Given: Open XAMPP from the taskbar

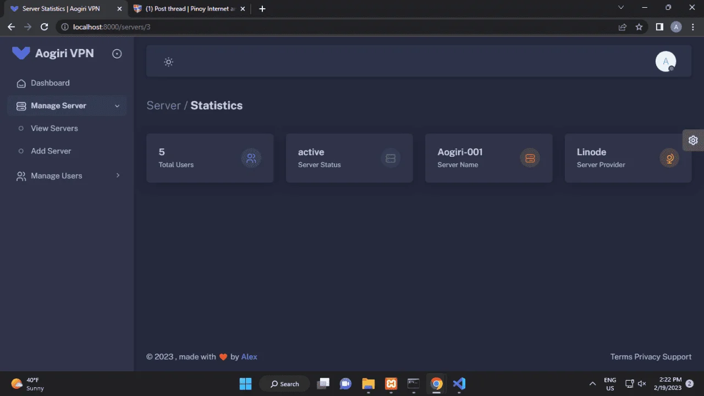Looking at the screenshot, I should (x=391, y=383).
